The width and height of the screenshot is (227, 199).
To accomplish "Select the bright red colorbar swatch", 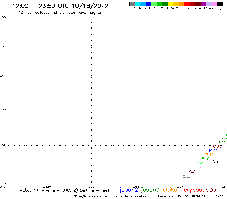I will tap(187, 4).
